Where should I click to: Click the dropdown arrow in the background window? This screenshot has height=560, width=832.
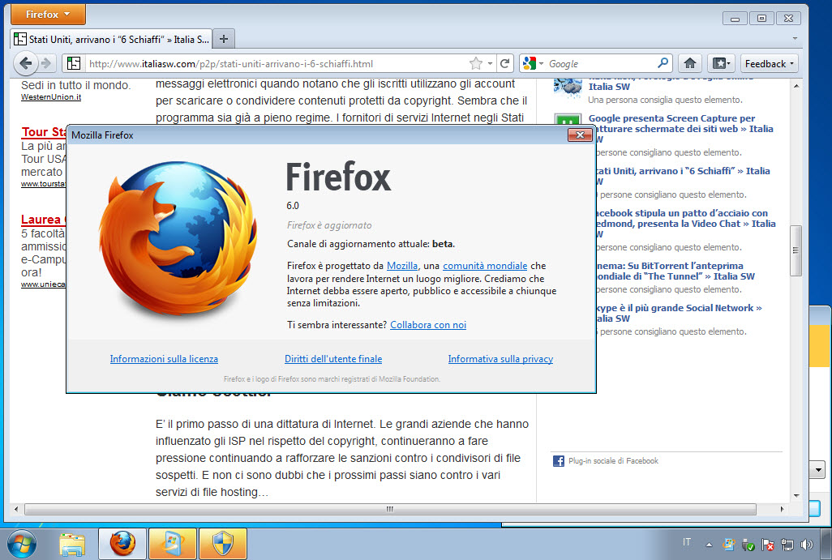tap(817, 469)
